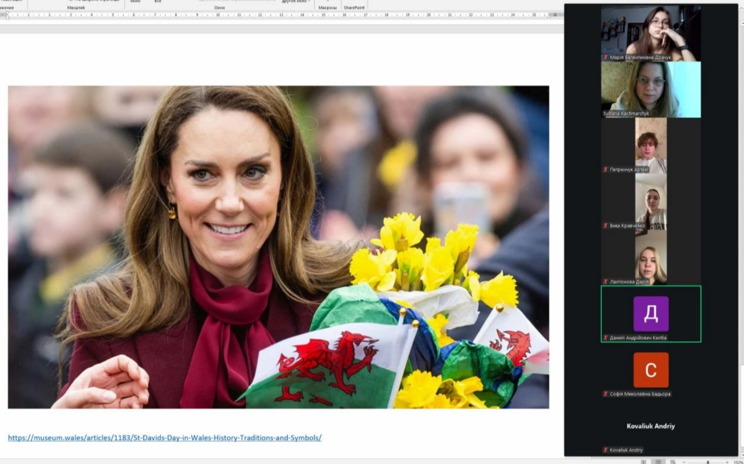Select Марія Валентинівна Драчук's video tile
This screenshot has width=744, height=464.
click(651, 33)
